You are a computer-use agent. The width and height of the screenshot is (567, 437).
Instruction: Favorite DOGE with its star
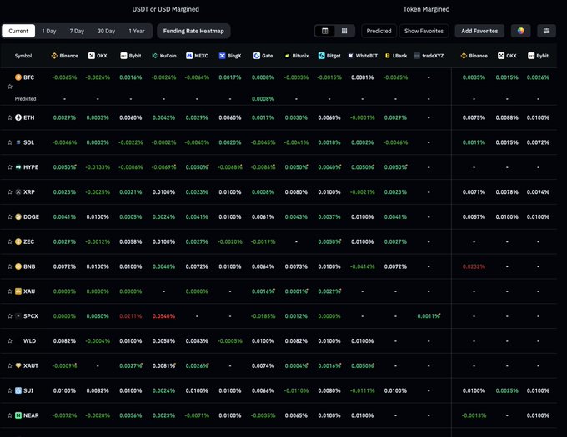[x=10, y=217]
